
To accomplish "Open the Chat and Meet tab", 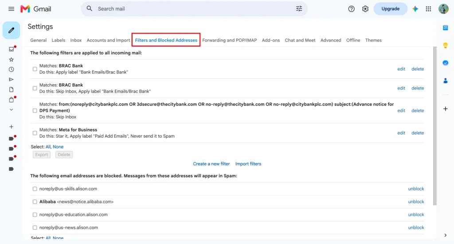I will point(300,40).
